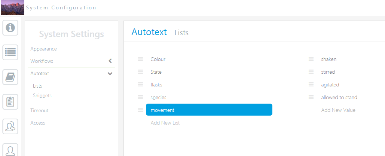Click drag handle next to agitated value

pyautogui.click(x=311, y=85)
